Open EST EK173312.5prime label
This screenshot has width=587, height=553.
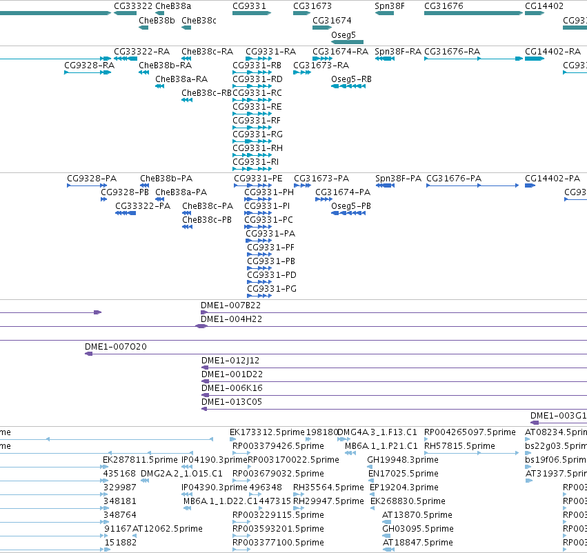[267, 432]
